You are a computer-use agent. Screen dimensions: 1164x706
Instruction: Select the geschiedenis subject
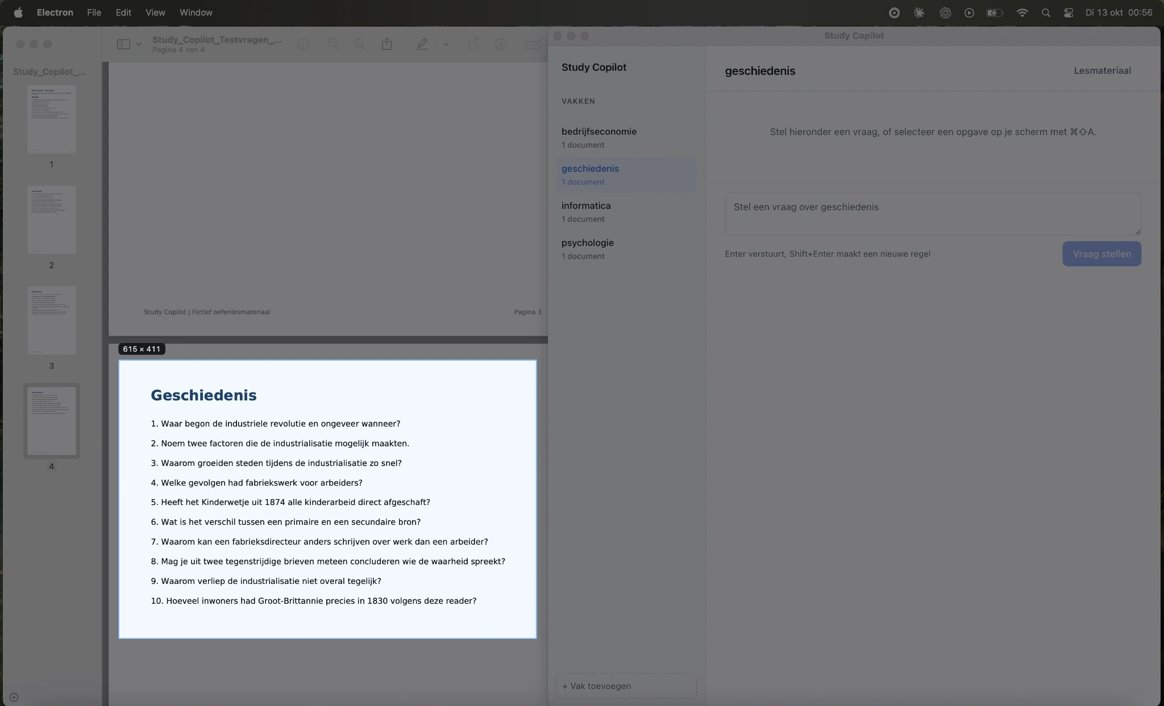(626, 174)
